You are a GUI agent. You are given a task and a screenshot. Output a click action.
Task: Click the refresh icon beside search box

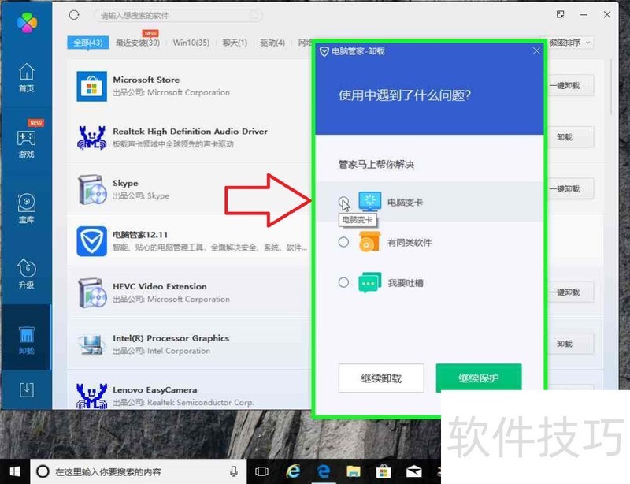tap(74, 15)
